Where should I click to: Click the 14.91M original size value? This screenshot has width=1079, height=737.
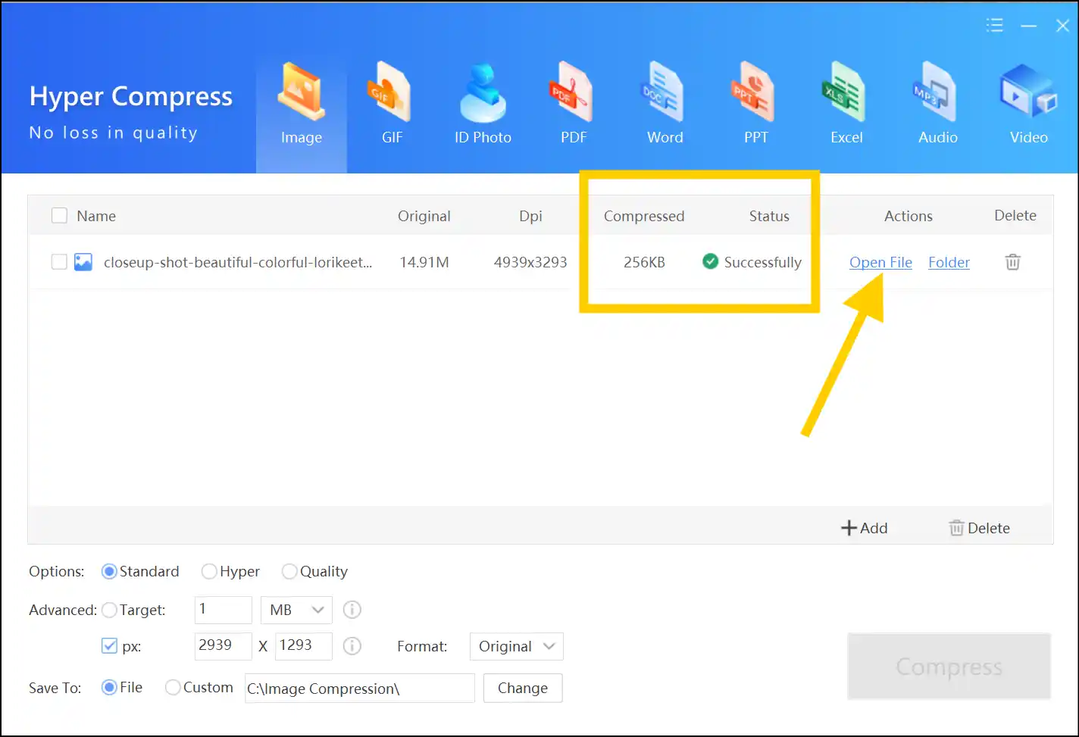tap(424, 262)
